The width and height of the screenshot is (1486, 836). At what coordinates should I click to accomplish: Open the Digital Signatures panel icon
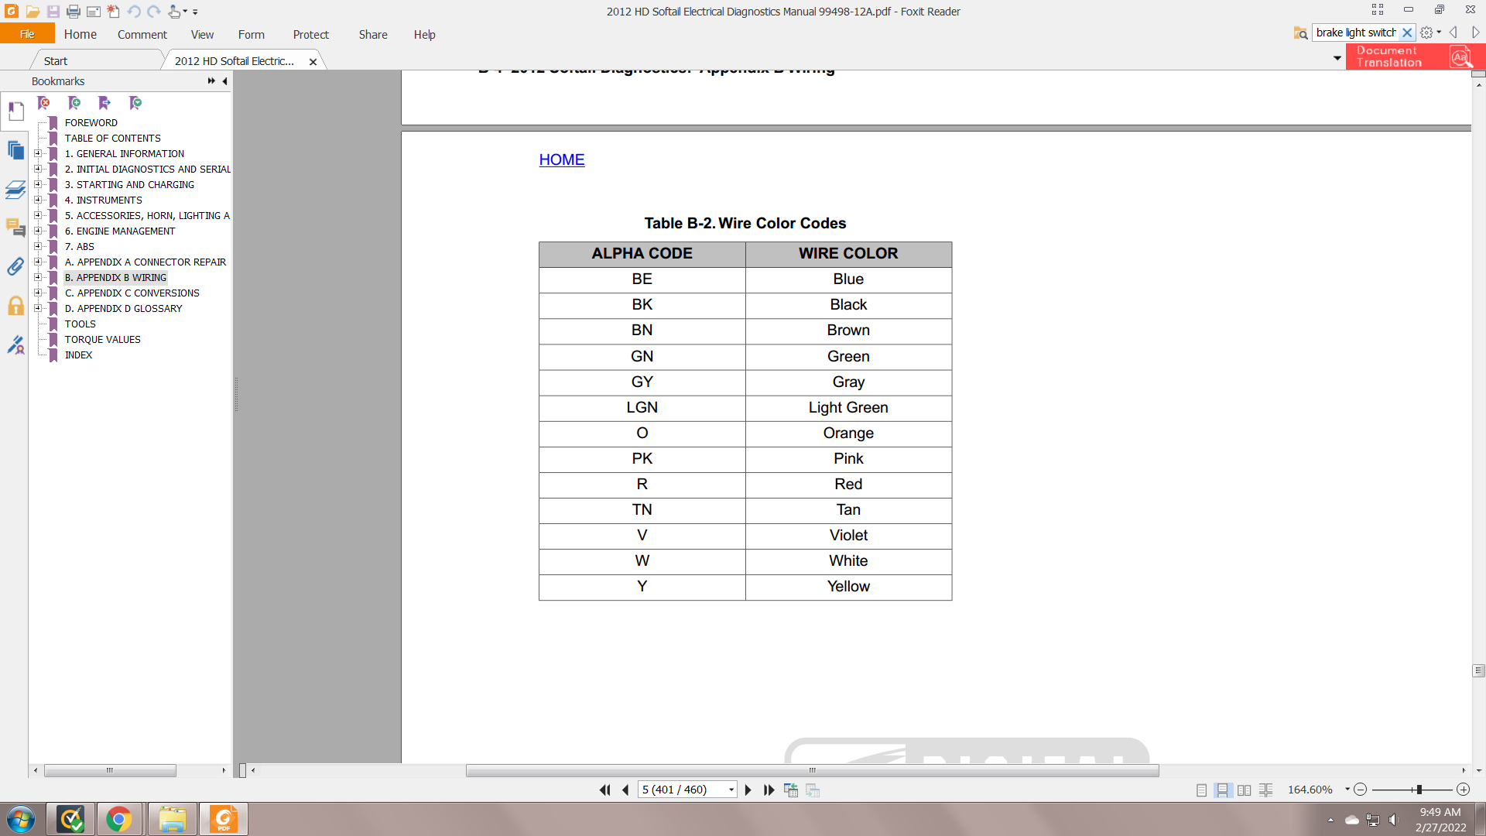15,344
